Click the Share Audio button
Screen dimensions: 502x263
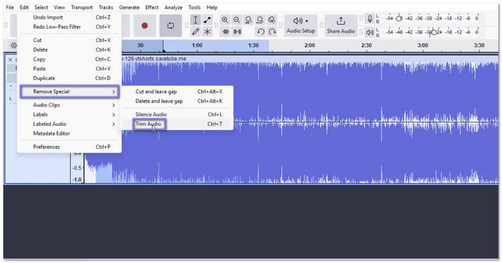point(341,26)
